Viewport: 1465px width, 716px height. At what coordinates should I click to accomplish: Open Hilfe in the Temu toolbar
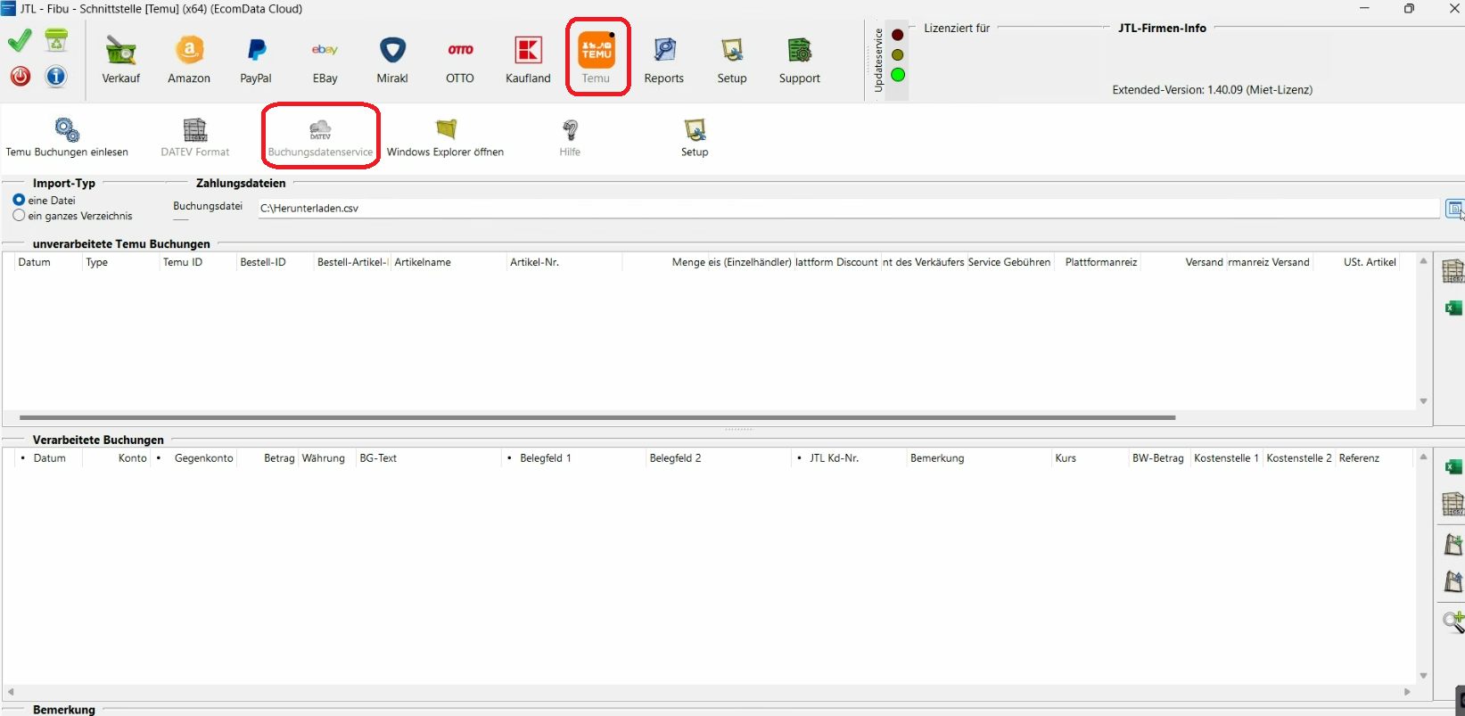point(570,136)
